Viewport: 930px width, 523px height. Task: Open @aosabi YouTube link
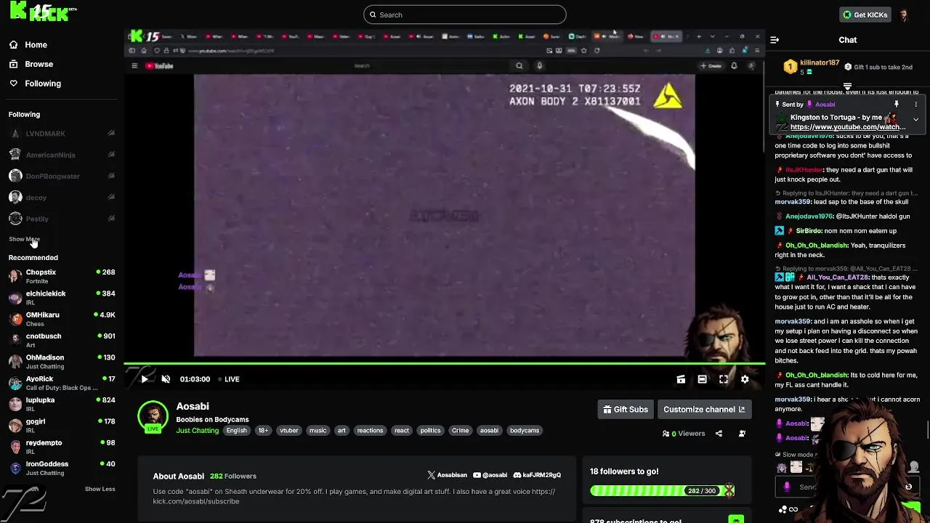(x=490, y=475)
